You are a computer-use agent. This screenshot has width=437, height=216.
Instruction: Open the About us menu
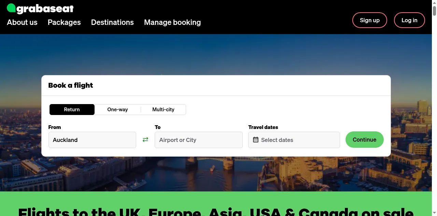pos(22,23)
